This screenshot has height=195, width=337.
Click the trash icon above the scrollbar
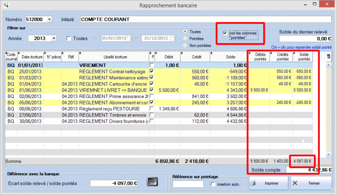329,57
